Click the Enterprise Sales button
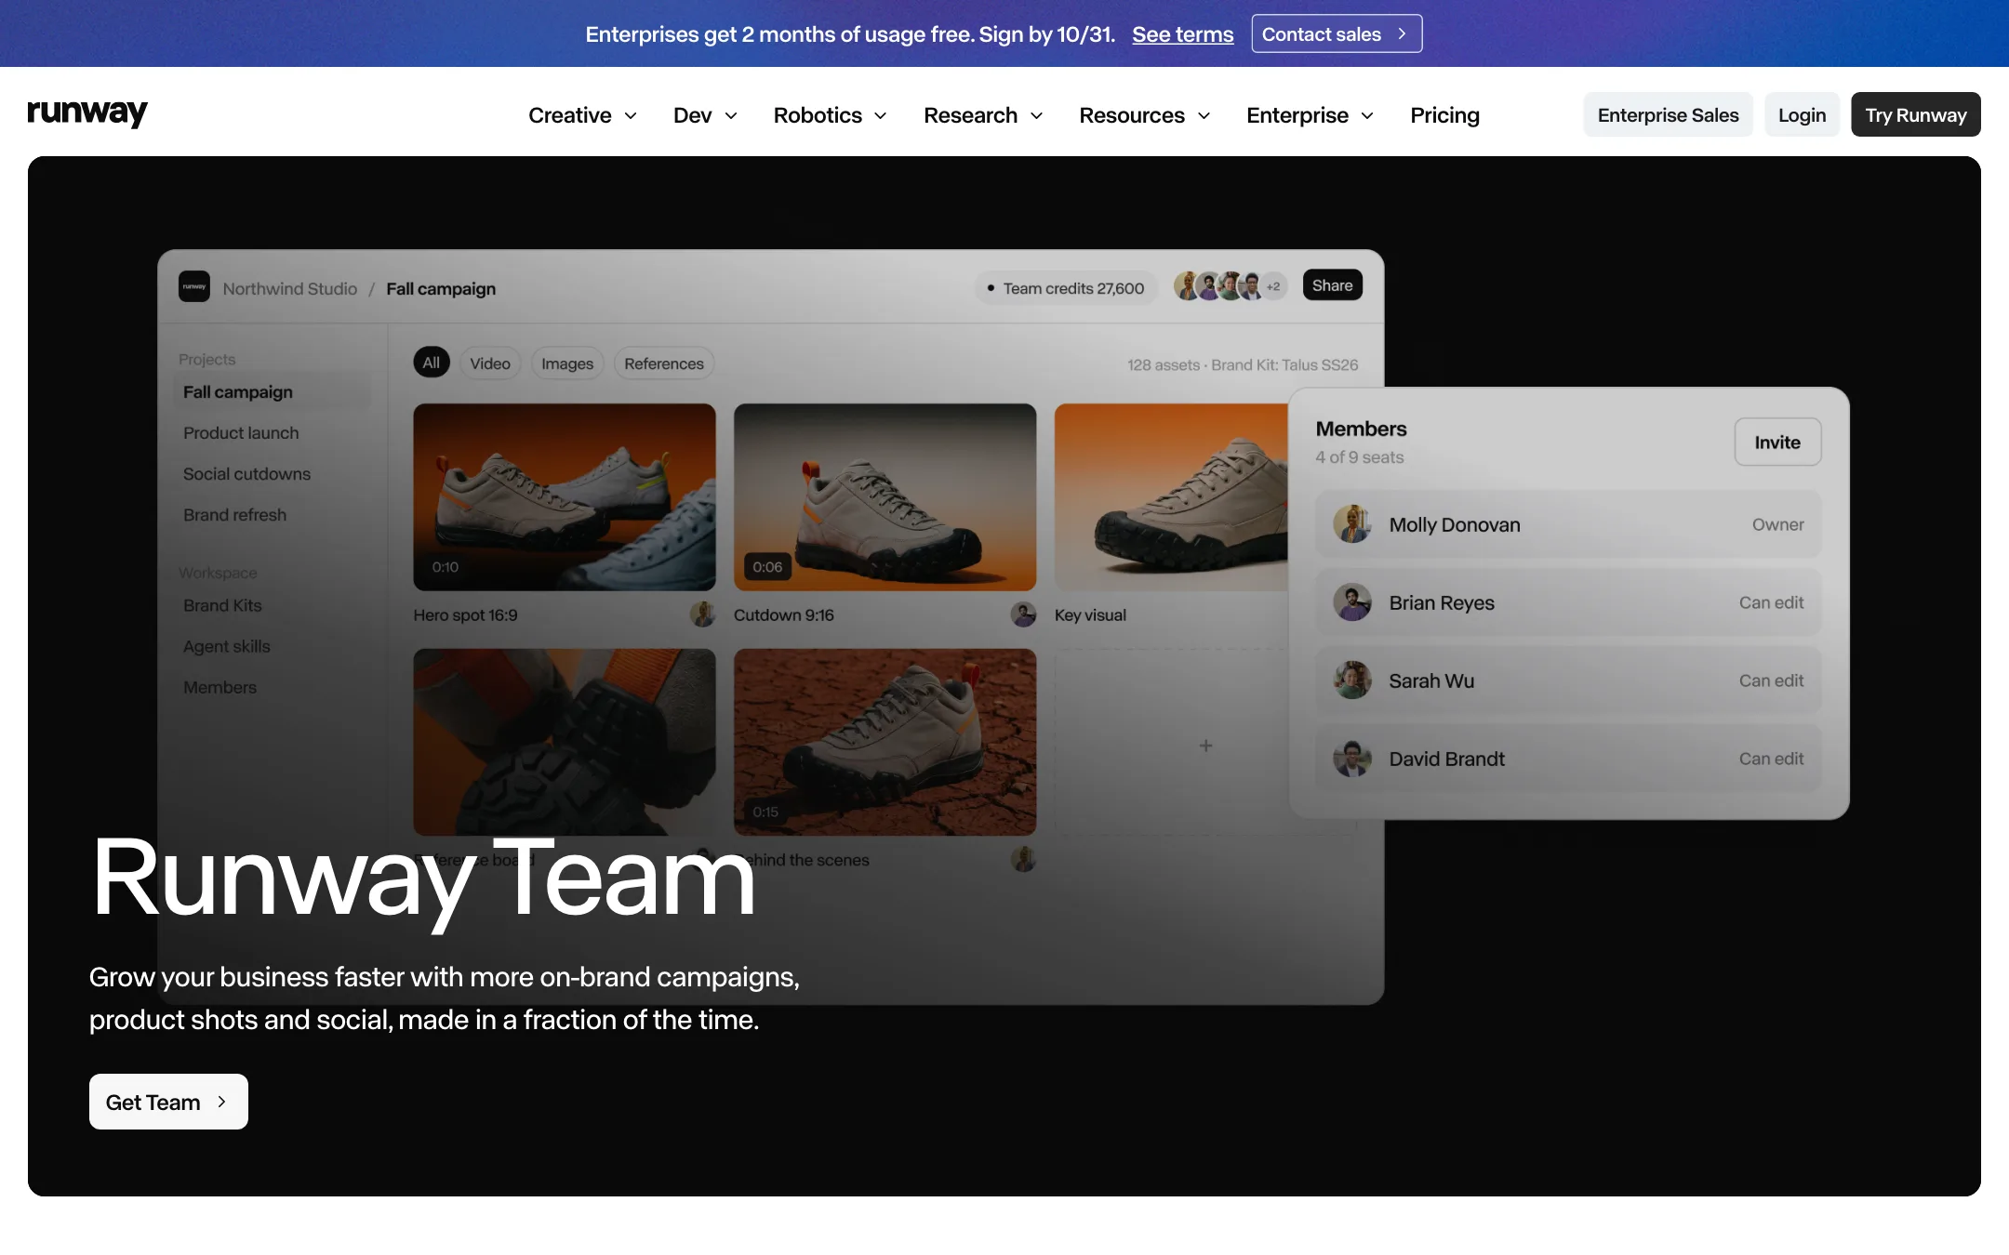The image size is (2009, 1255). tap(1668, 114)
